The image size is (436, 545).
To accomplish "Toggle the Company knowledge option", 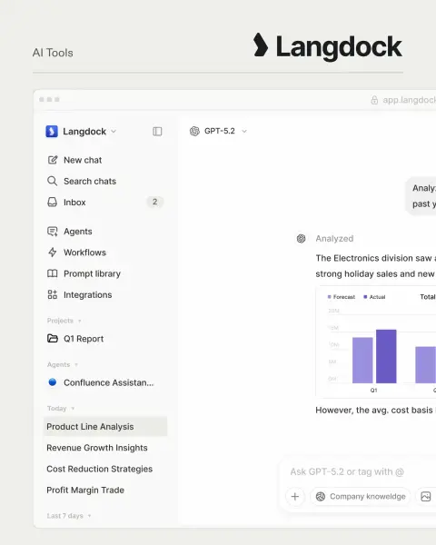I will pyautogui.click(x=361, y=496).
